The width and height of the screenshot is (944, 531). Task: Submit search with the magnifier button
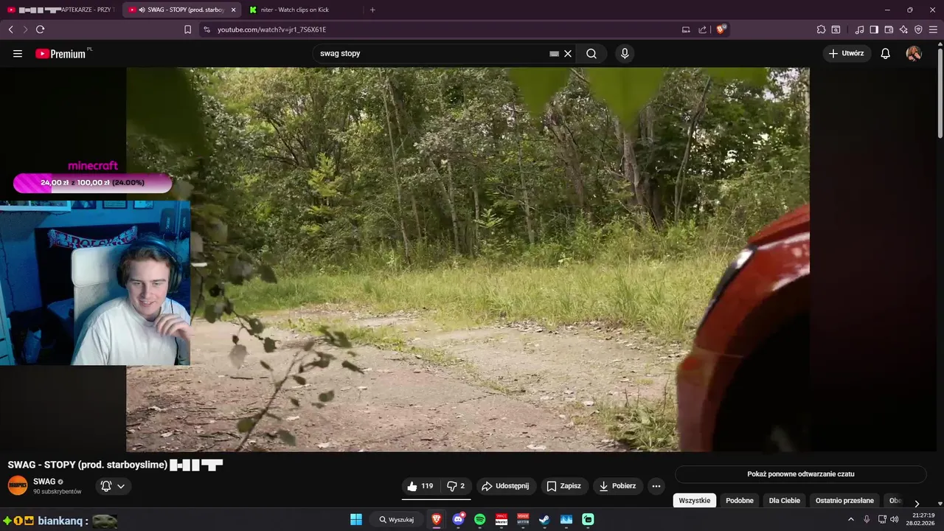(591, 54)
